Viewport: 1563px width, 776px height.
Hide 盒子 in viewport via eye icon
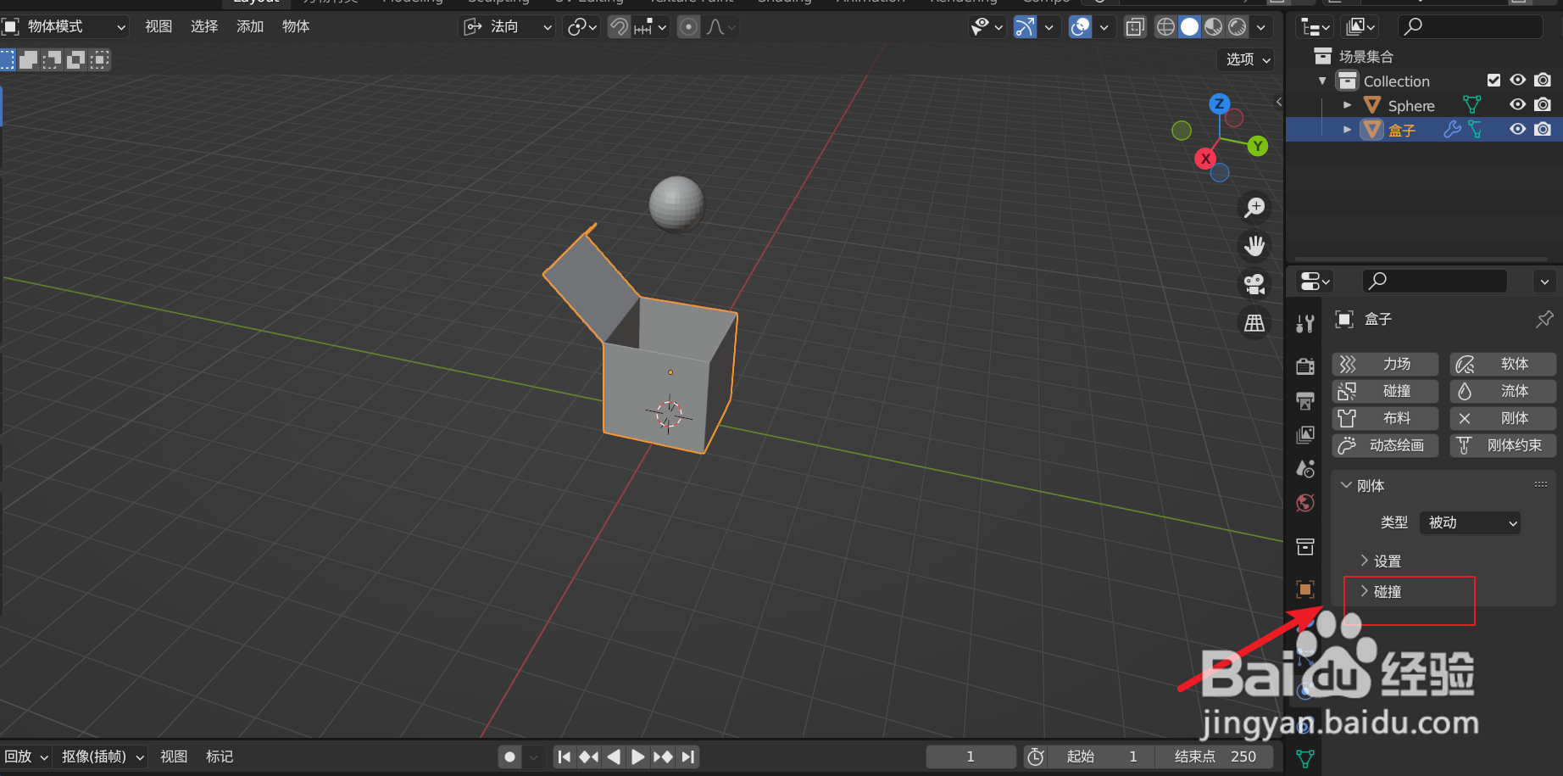1518,130
